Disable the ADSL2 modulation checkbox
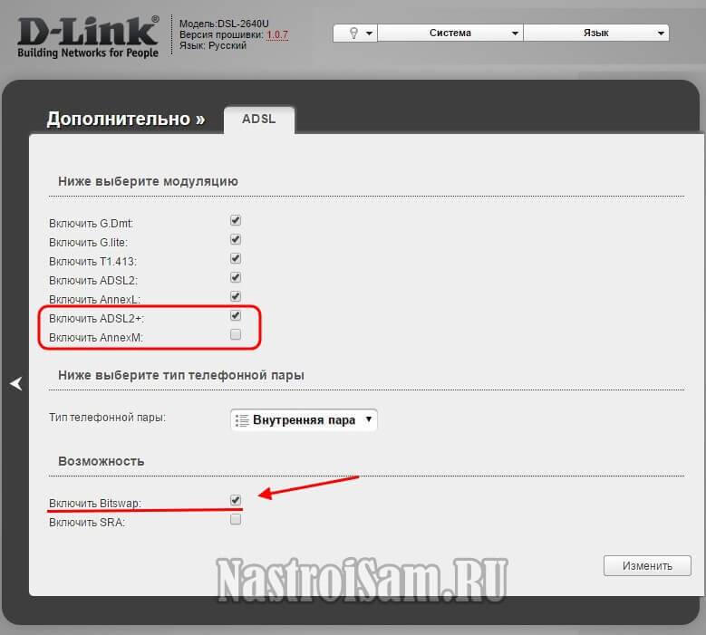Screen dimensions: 706x635 (x=236, y=277)
